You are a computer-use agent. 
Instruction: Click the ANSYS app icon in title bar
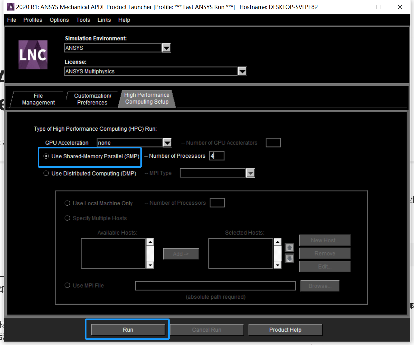tap(11, 7)
